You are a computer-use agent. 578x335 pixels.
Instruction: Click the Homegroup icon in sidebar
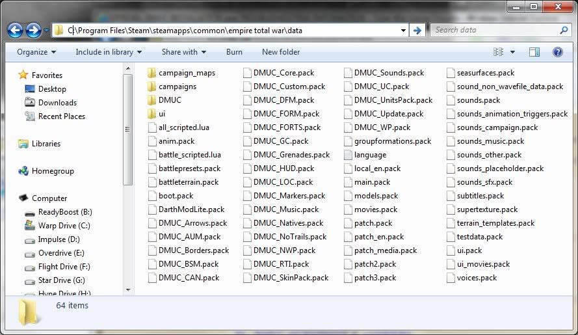pyautogui.click(x=23, y=171)
